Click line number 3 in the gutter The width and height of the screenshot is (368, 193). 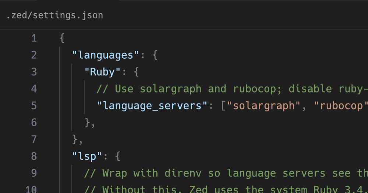pyautogui.click(x=34, y=72)
